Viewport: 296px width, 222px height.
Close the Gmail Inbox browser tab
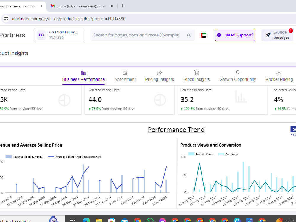(x=112, y=6)
